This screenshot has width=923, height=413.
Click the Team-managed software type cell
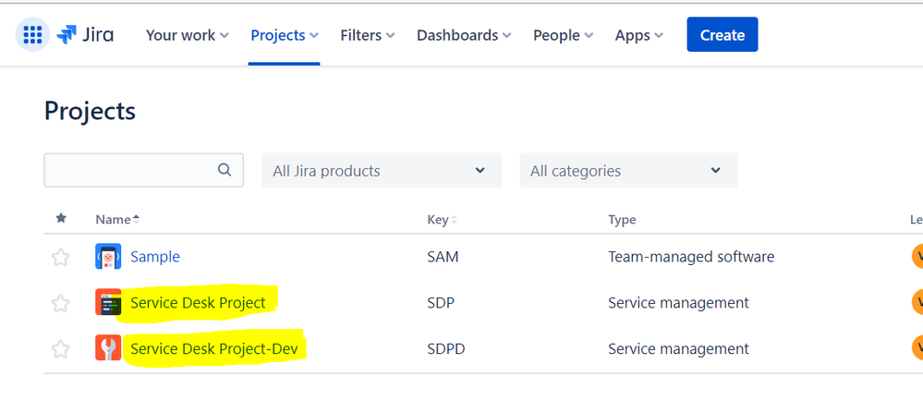point(691,257)
